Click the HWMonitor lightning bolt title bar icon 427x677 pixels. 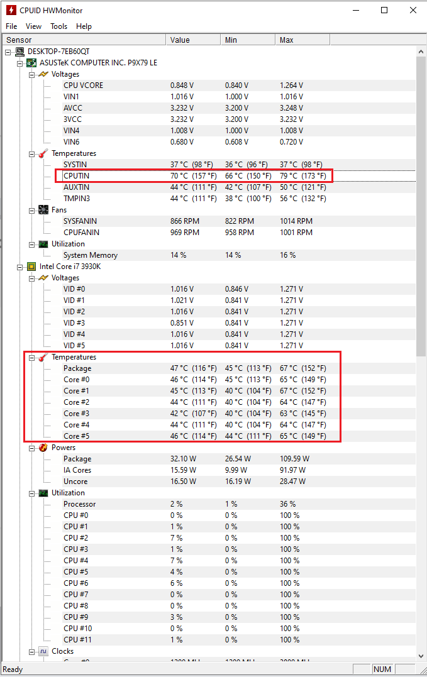point(10,10)
